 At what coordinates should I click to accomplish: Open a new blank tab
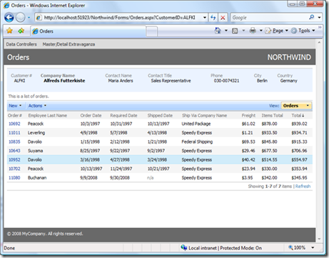click(x=151, y=31)
